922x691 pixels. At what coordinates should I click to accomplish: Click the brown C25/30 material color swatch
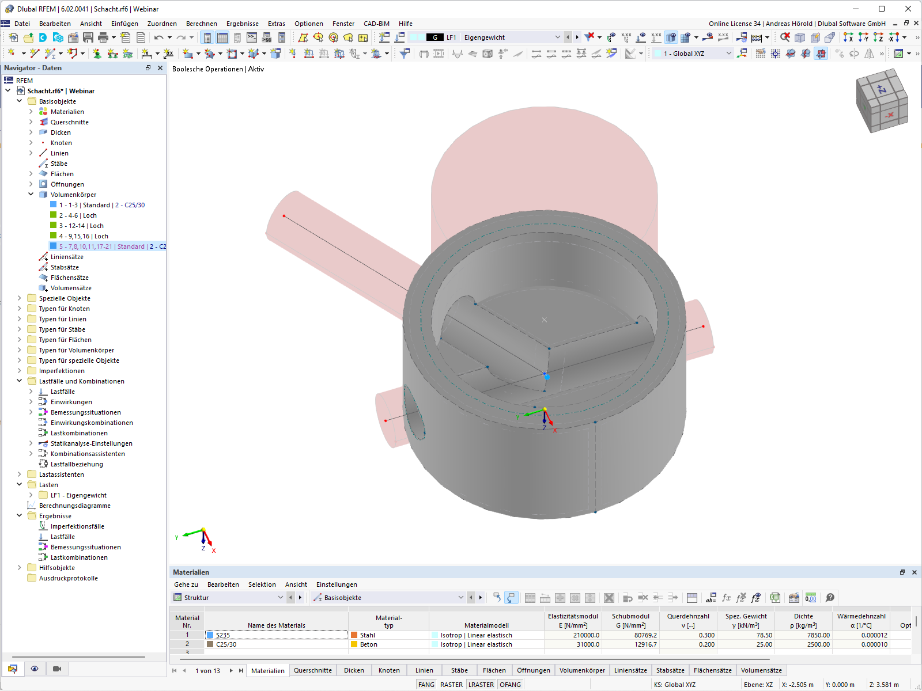[x=210, y=644]
